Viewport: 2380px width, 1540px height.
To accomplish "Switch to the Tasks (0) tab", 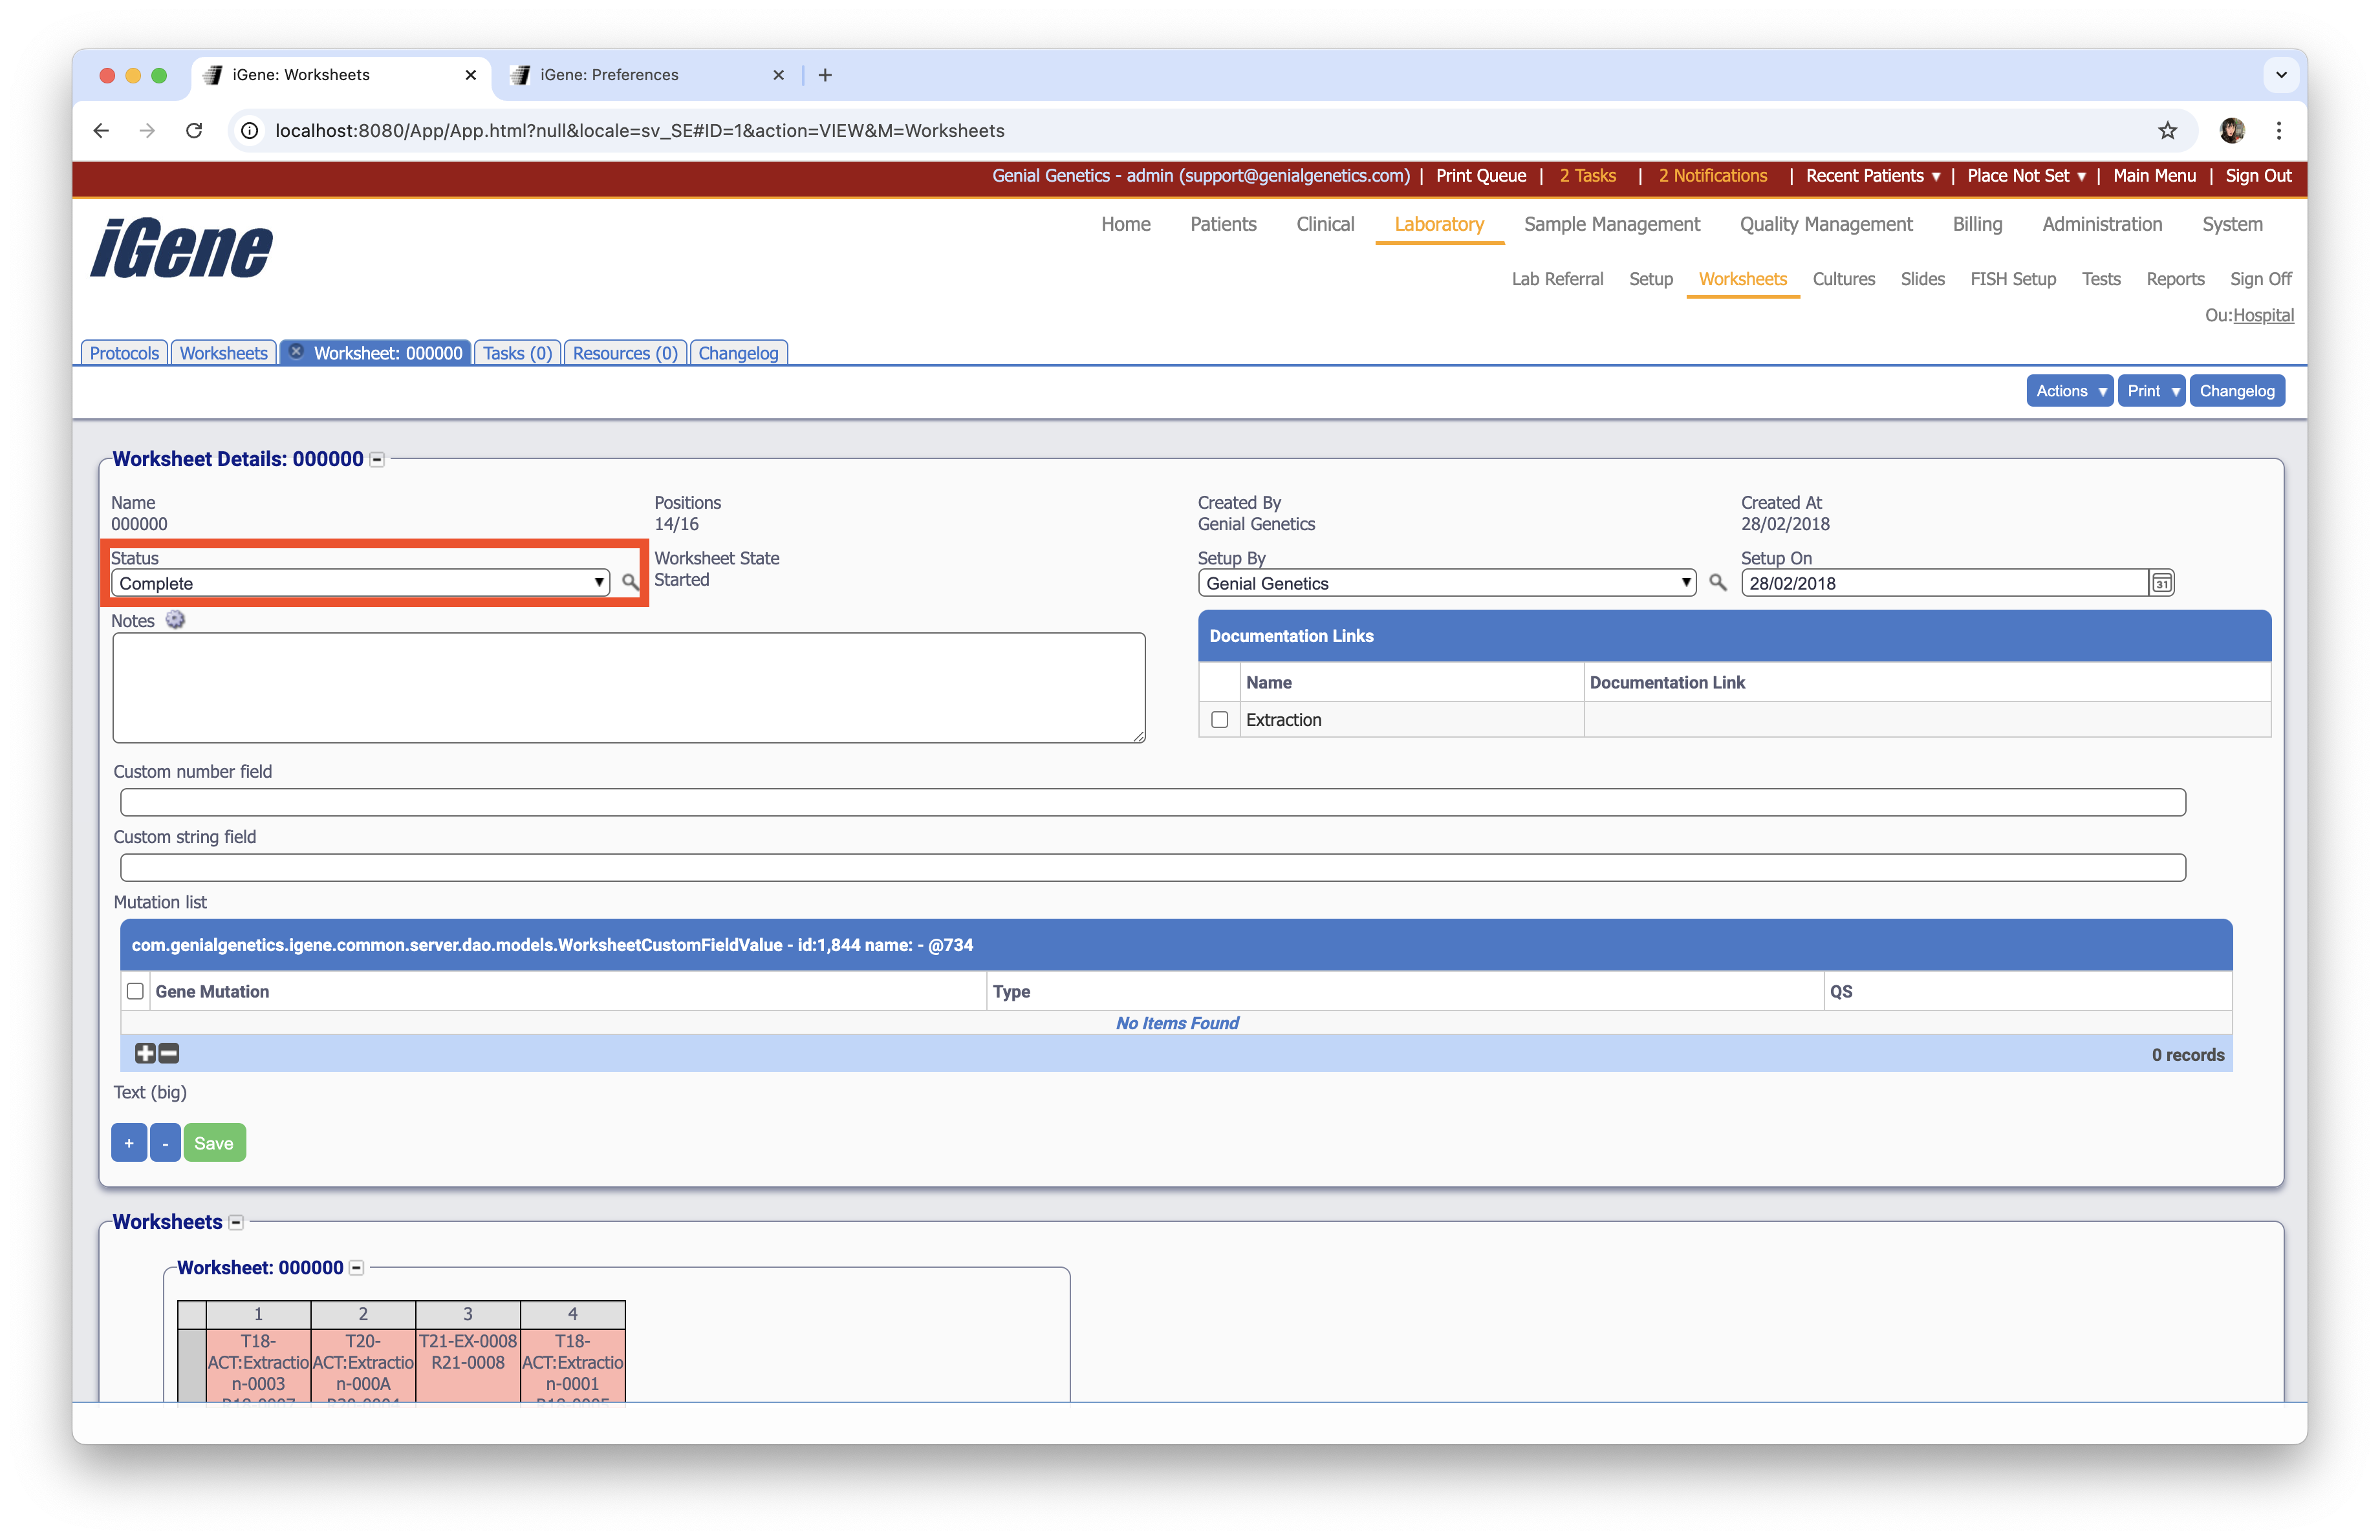I will pyautogui.click(x=517, y=353).
